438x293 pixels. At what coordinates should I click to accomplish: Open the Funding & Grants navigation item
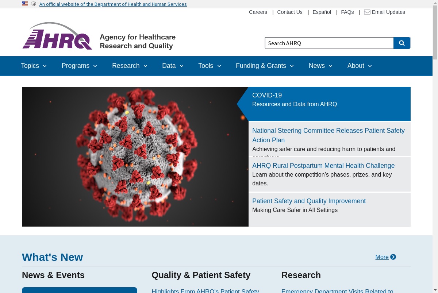[x=261, y=66]
